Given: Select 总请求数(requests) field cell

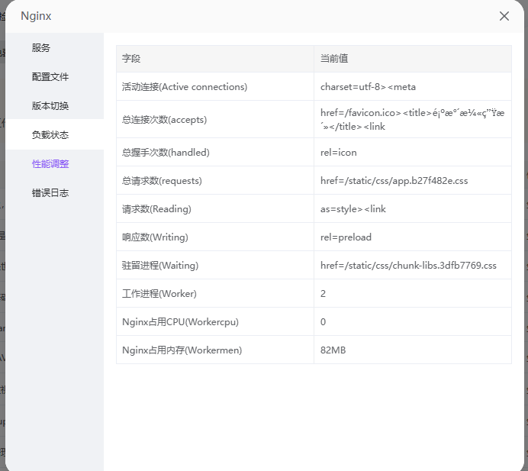Looking at the screenshot, I should [x=215, y=181].
